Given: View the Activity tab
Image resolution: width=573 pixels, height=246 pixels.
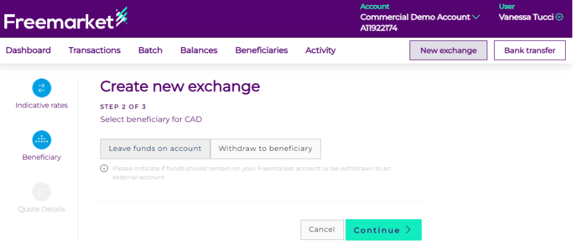Looking at the screenshot, I should 320,50.
